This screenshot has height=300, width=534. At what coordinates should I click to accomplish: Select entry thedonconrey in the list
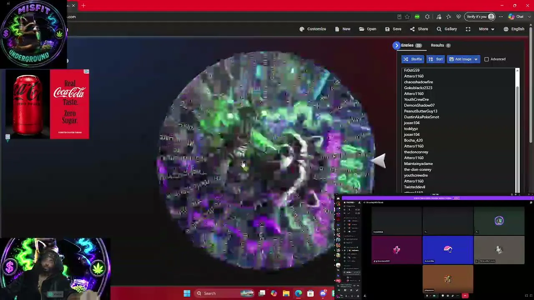[x=416, y=152]
